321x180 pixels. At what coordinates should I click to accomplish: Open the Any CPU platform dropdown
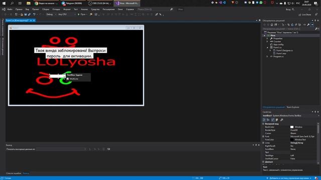66,14
